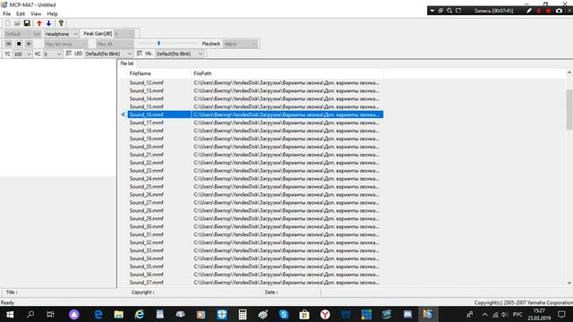Screen dimensions: 573x322
Task: Stop recording with the red square icon
Action: click(x=548, y=11)
